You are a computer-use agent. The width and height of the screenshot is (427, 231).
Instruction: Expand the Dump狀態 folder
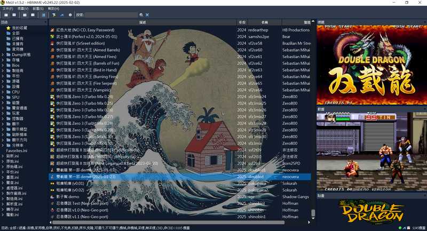(3, 55)
